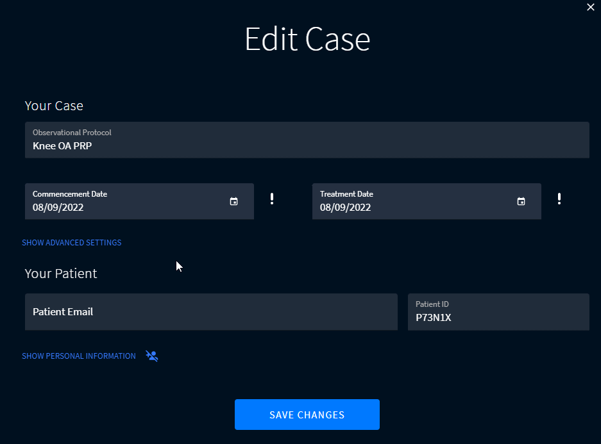Click the Your Case section heading
Screen dimensions: 601x444
(54, 106)
